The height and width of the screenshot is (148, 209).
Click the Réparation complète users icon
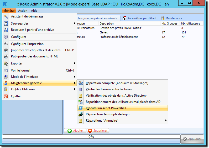81,83
